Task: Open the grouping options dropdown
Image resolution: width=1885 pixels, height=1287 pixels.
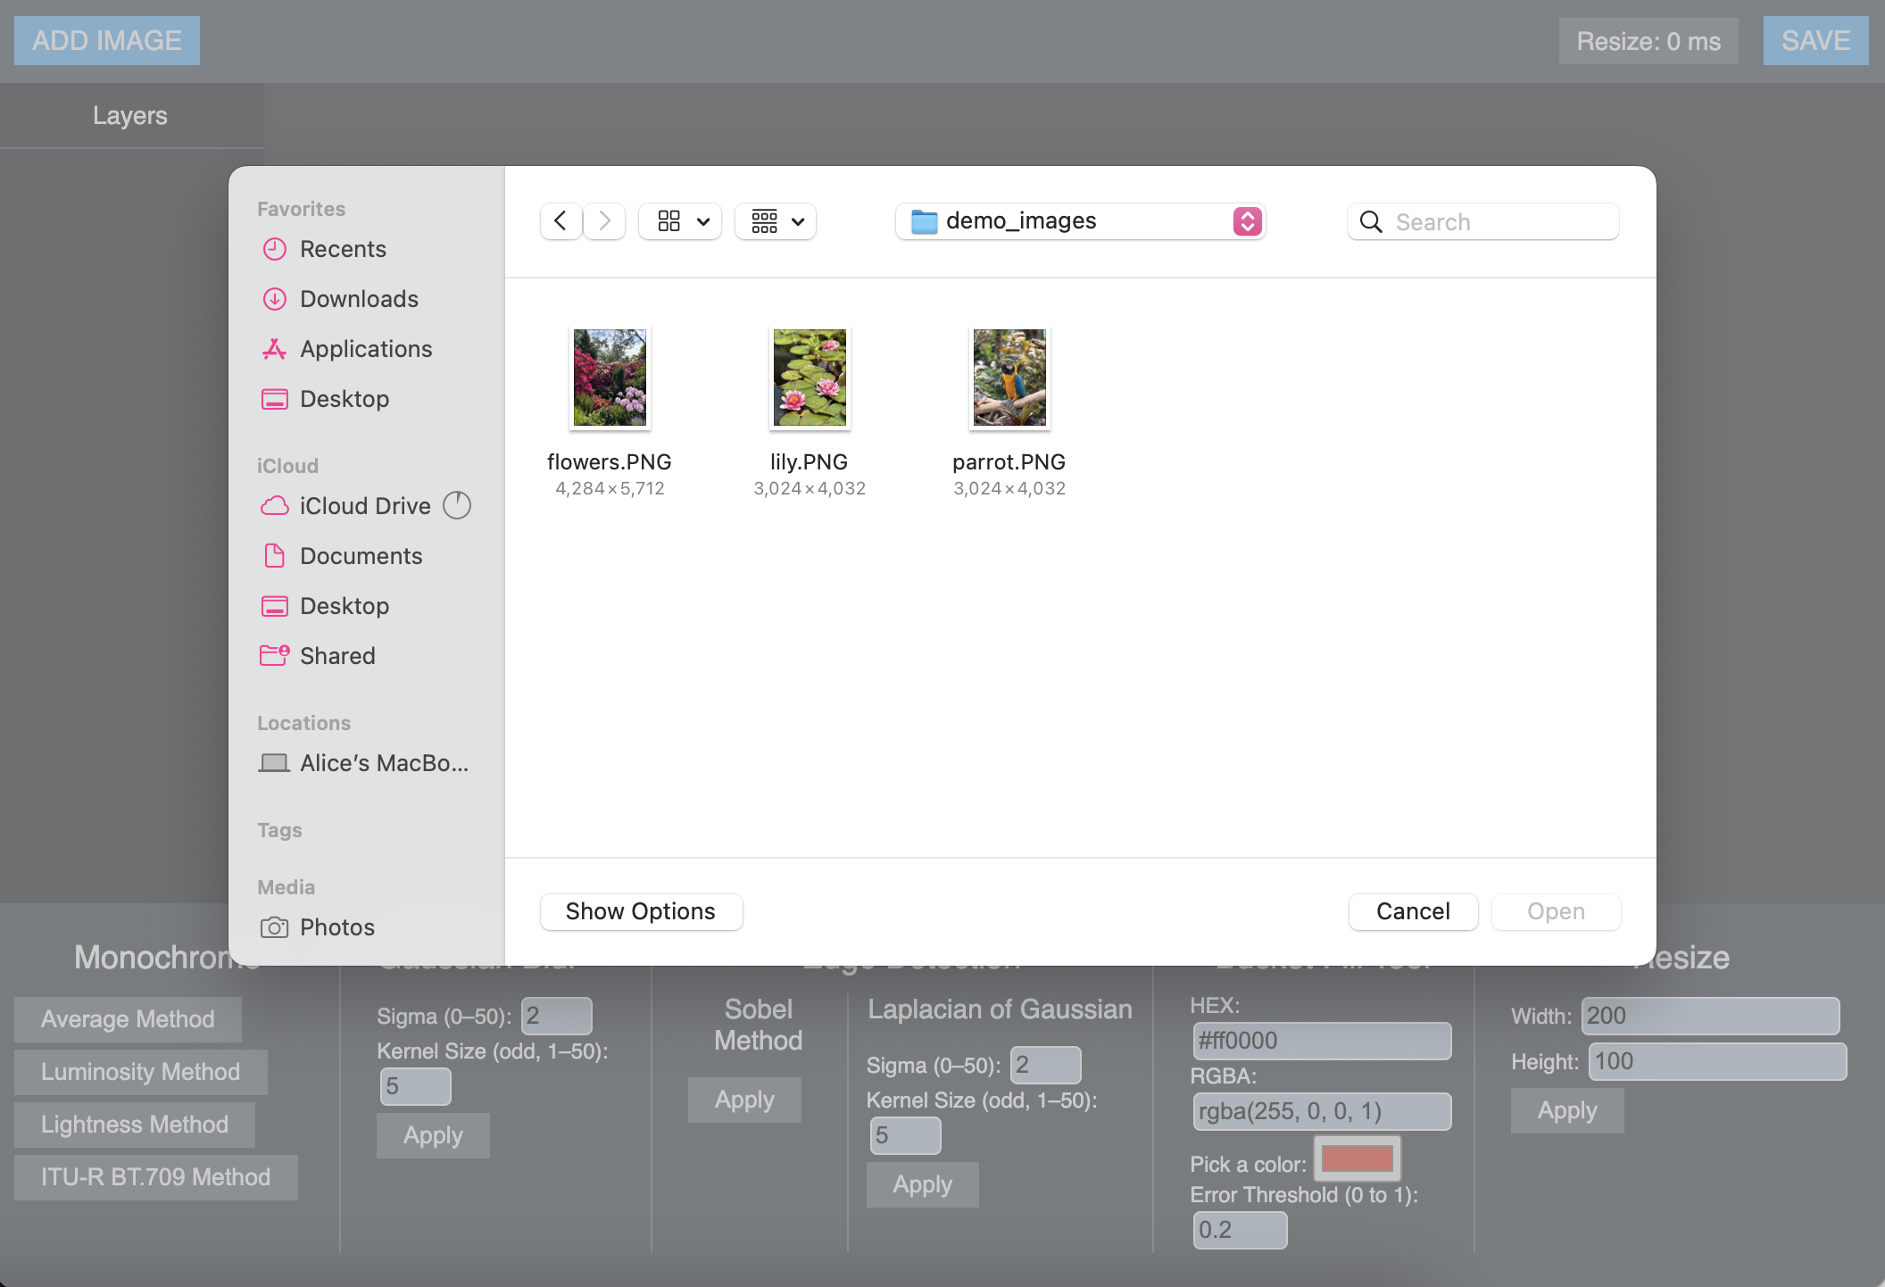Action: (776, 220)
